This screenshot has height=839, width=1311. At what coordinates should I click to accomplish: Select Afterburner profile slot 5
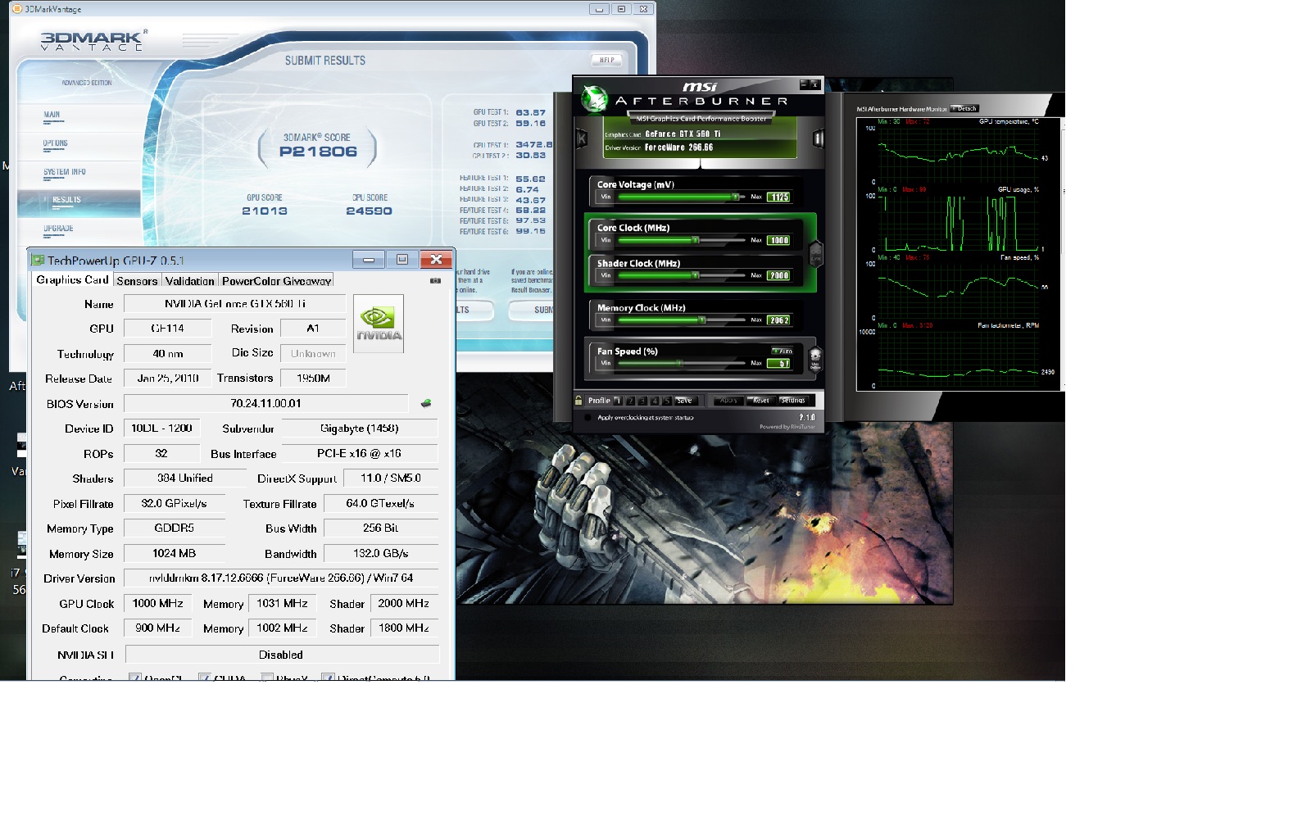[667, 401]
